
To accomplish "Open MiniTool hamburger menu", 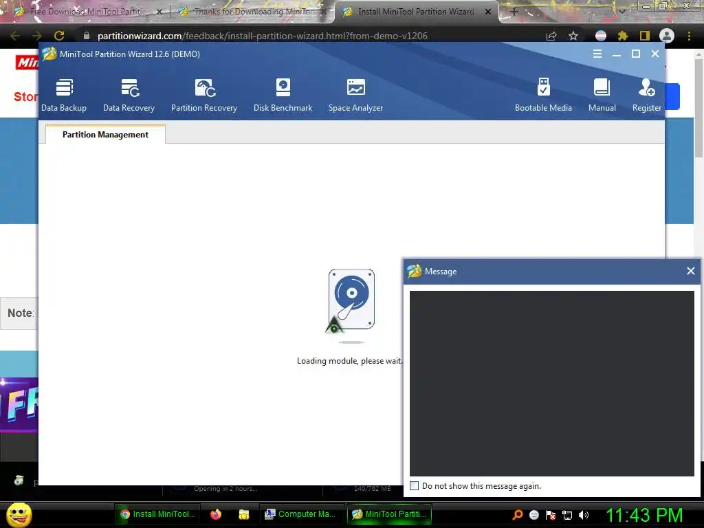I will click(597, 54).
